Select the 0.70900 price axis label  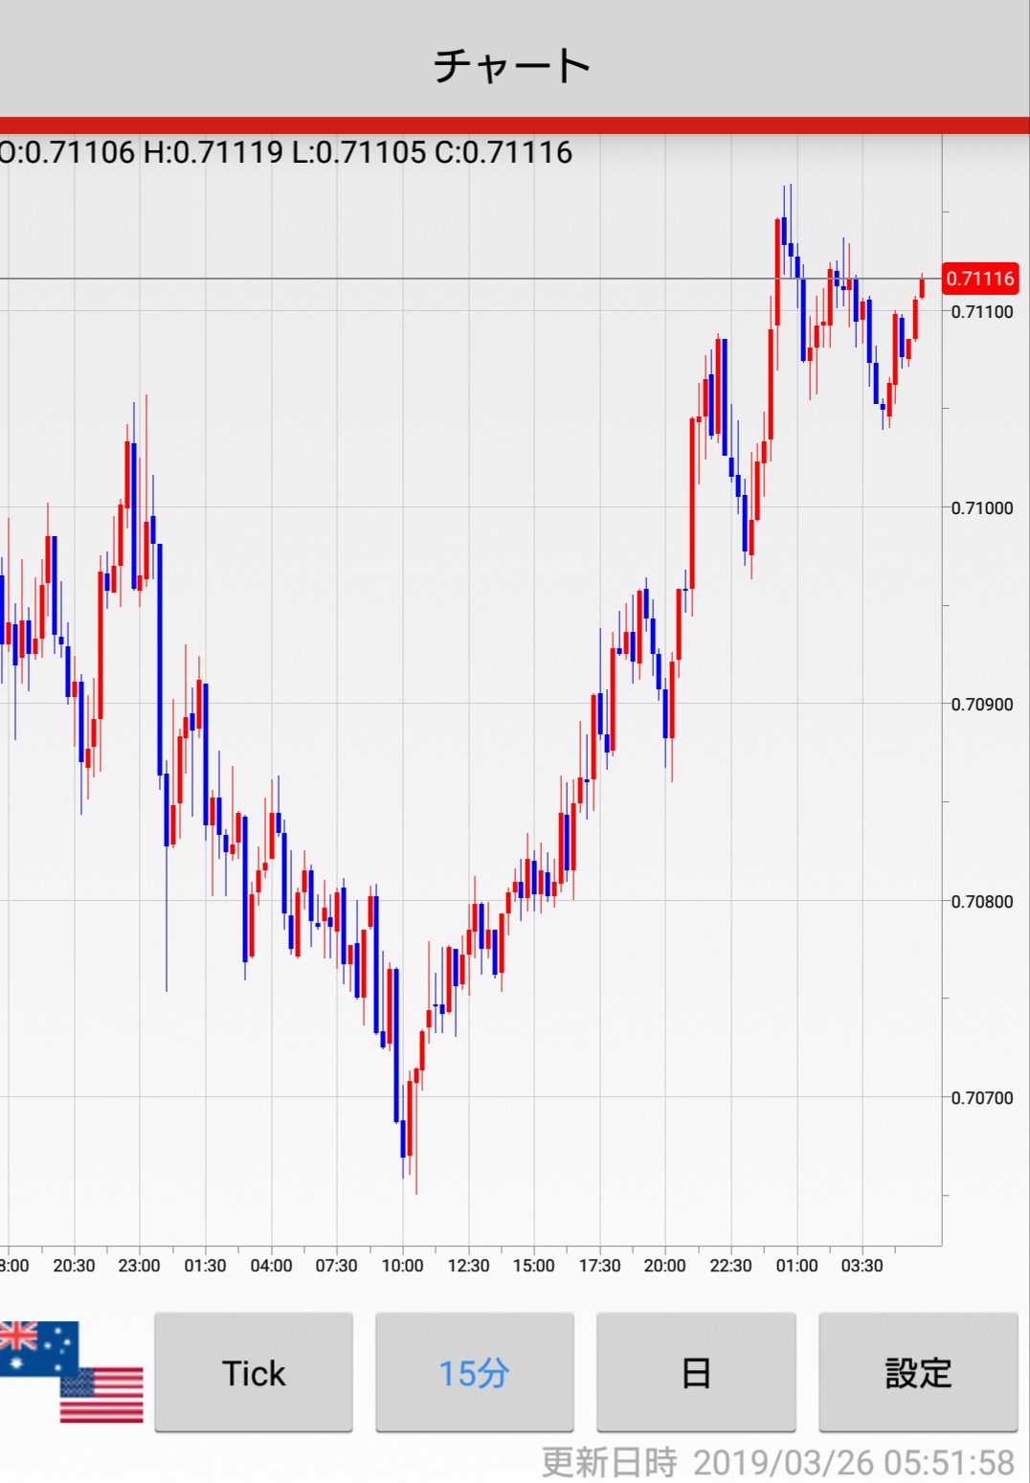click(981, 705)
